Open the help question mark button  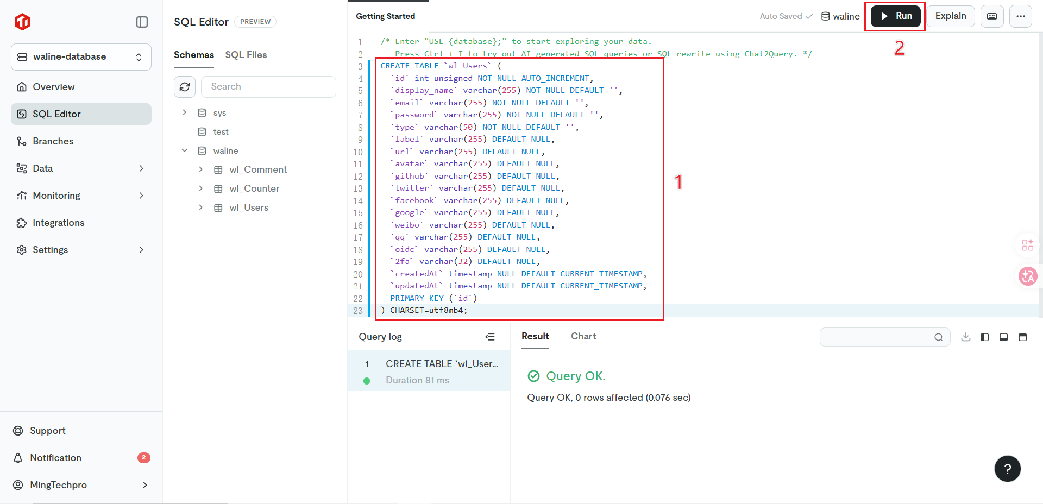1008,469
